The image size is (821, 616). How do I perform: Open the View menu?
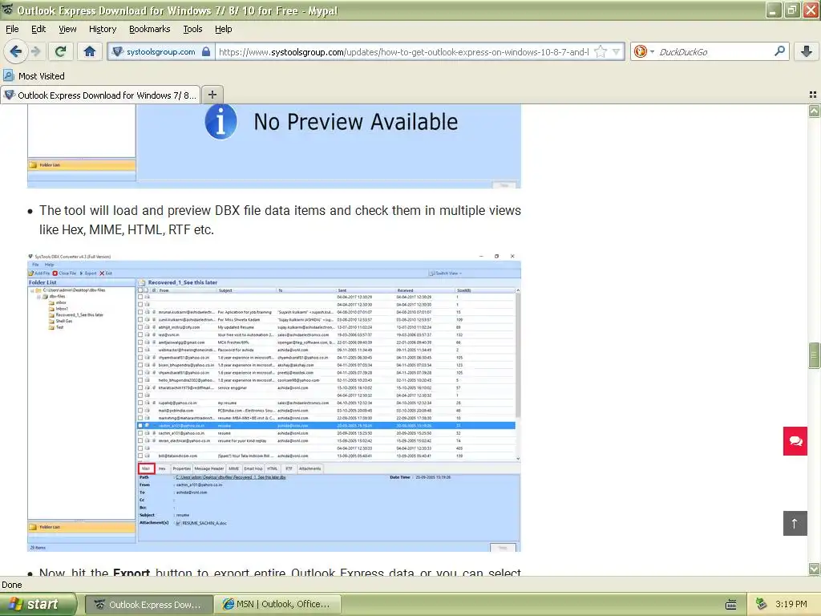pyautogui.click(x=67, y=29)
